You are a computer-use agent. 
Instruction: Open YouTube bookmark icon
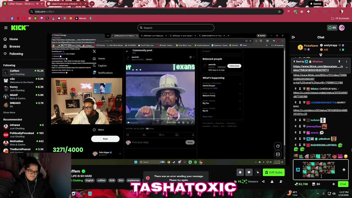click(24, 18)
